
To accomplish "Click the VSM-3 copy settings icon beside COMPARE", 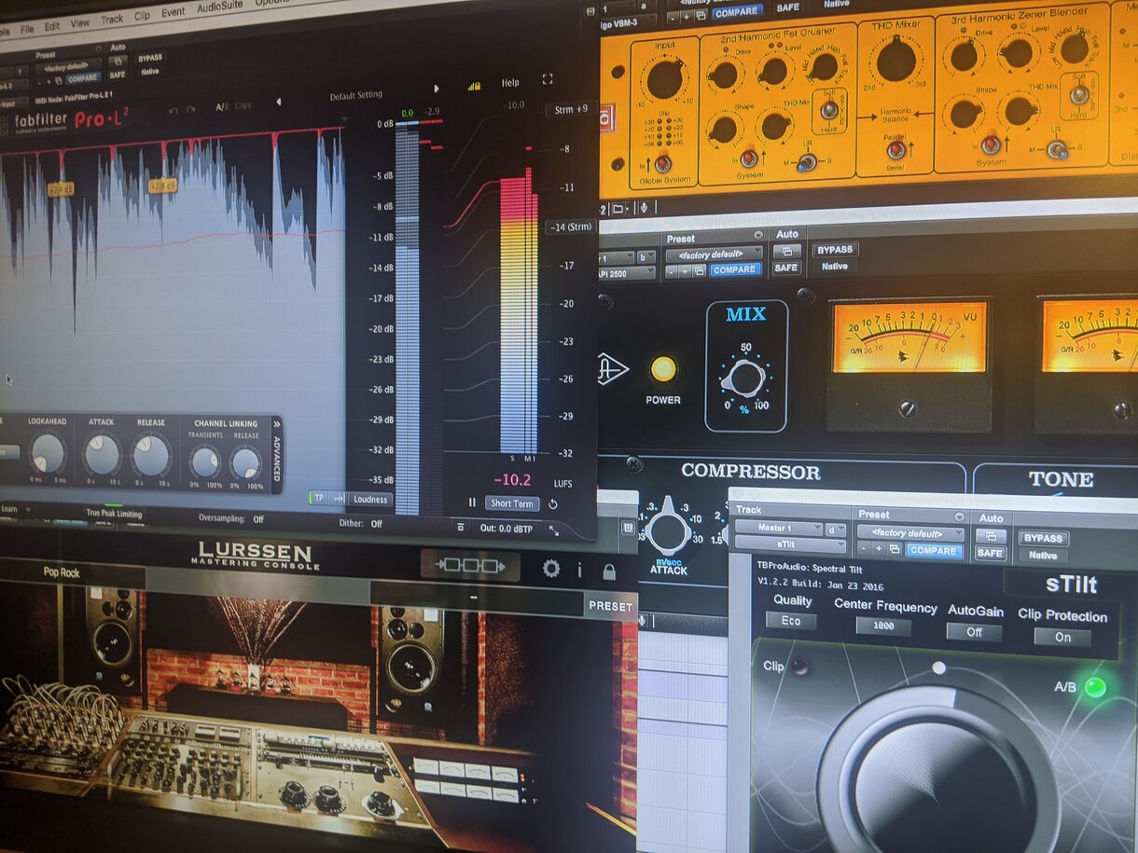I will [701, 15].
